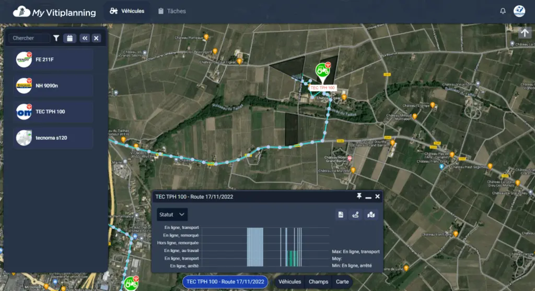Open the notifications bell
The height and width of the screenshot is (291, 535).
(503, 11)
